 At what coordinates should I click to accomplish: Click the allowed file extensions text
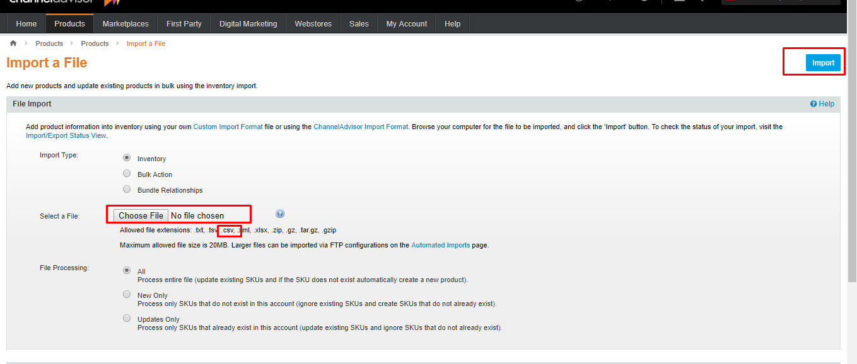pyautogui.click(x=228, y=230)
